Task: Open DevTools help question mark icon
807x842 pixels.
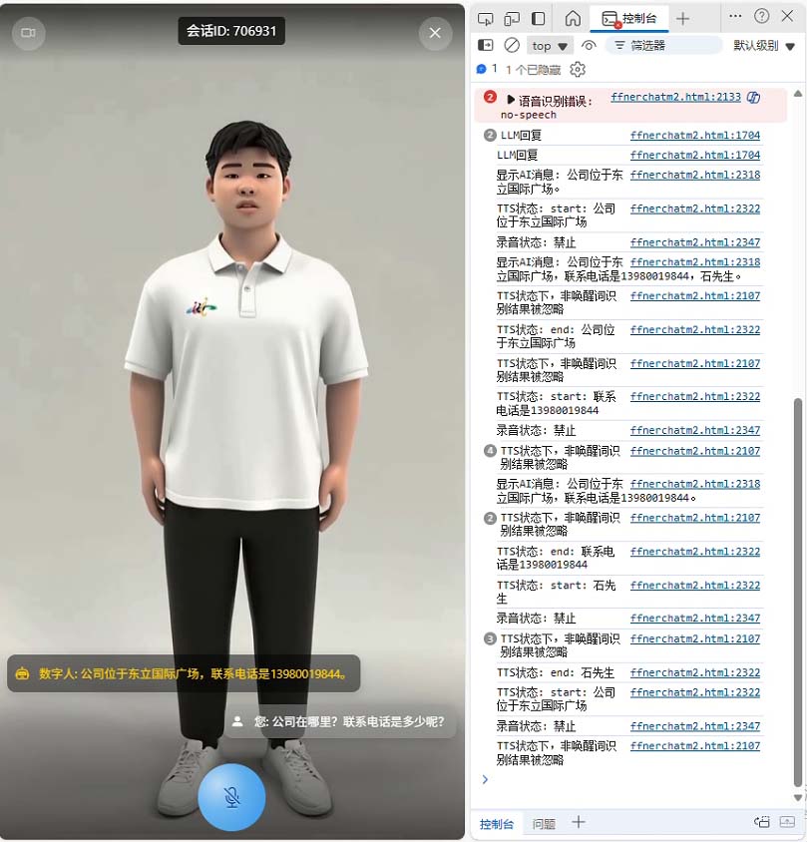Action: 762,17
